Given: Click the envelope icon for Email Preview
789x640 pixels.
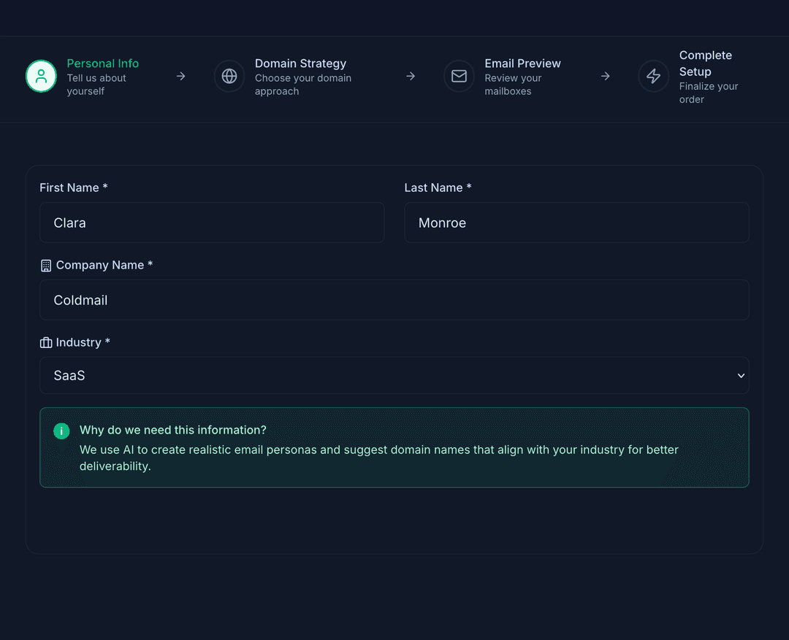Looking at the screenshot, I should point(459,76).
